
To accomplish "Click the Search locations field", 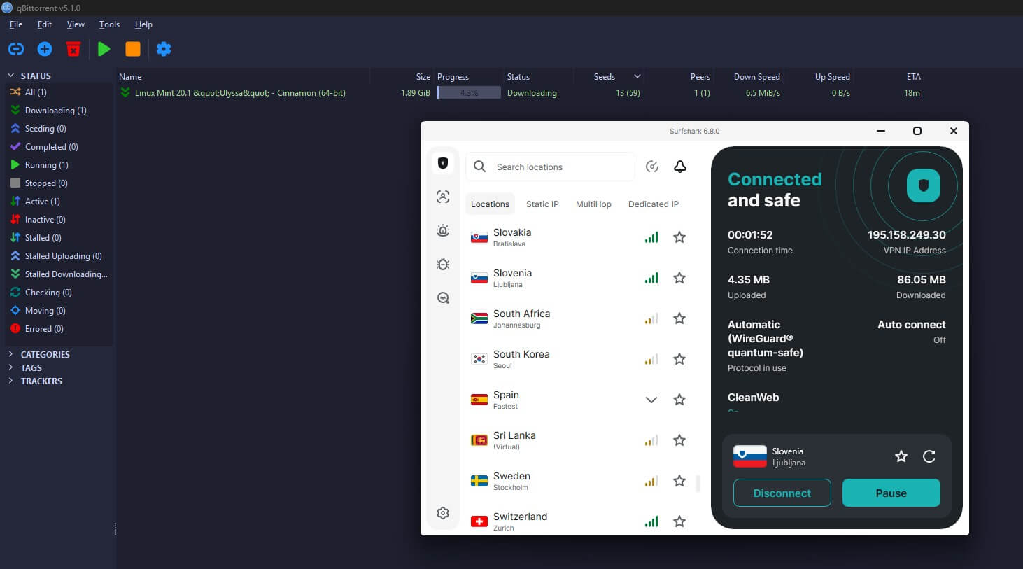I will [x=550, y=167].
